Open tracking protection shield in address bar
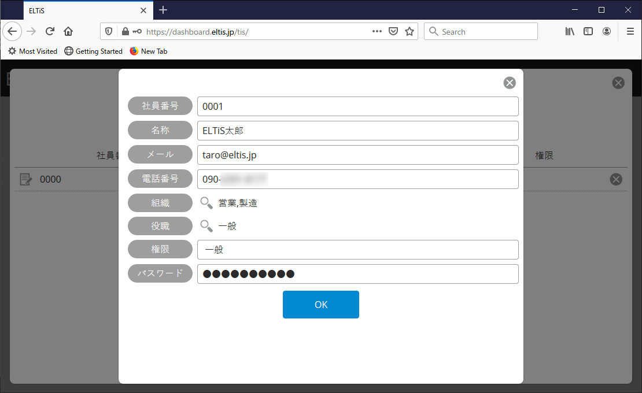 pos(109,31)
